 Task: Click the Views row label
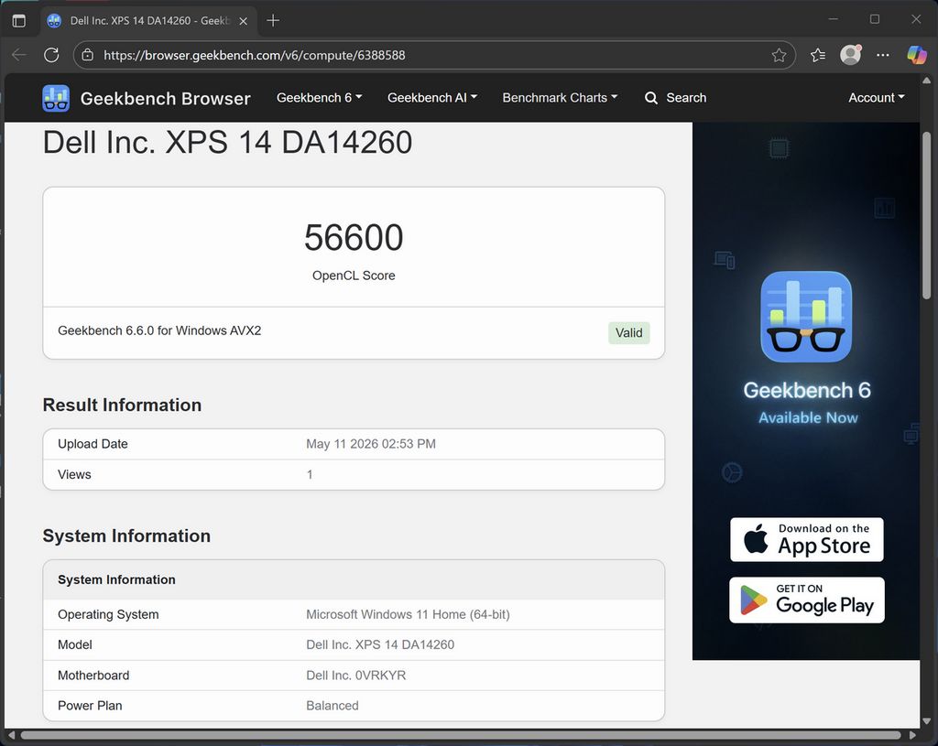click(x=74, y=475)
